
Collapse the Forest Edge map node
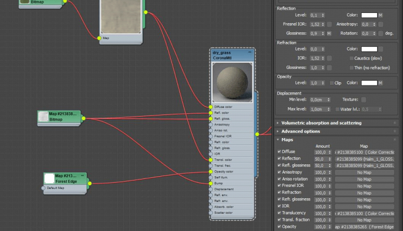click(82, 176)
